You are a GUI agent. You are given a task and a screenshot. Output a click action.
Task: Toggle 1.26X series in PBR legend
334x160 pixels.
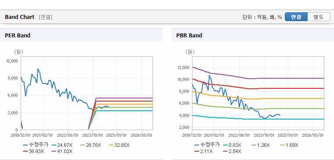click(x=261, y=145)
